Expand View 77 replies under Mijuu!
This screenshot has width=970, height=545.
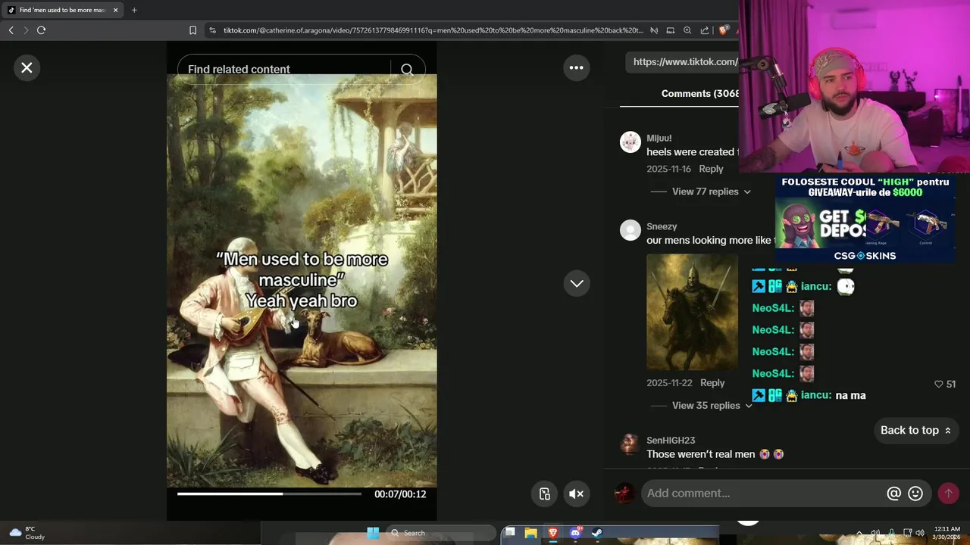tap(711, 192)
